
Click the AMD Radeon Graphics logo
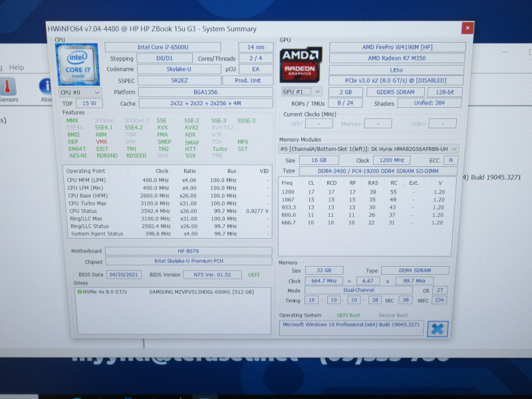301,65
